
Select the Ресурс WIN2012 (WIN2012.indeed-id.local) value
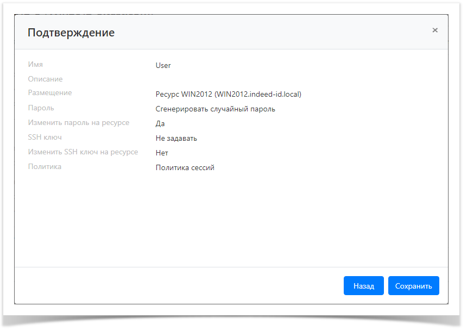[228, 94]
